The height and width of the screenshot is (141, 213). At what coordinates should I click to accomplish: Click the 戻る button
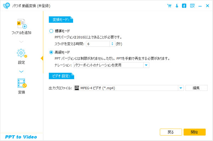[x=171, y=132]
